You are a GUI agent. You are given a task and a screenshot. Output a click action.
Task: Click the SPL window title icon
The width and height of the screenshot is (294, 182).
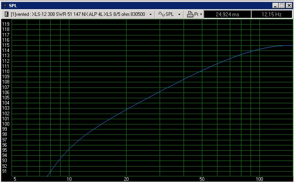coord(5,6)
